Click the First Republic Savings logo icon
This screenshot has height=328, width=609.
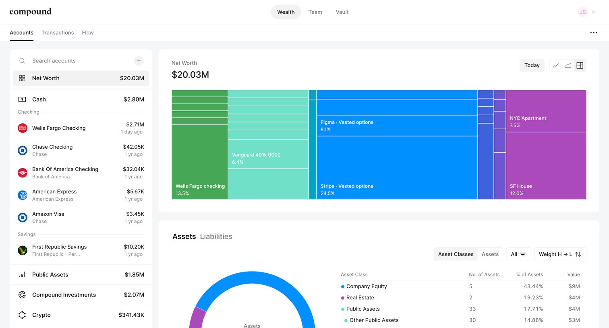tap(23, 250)
